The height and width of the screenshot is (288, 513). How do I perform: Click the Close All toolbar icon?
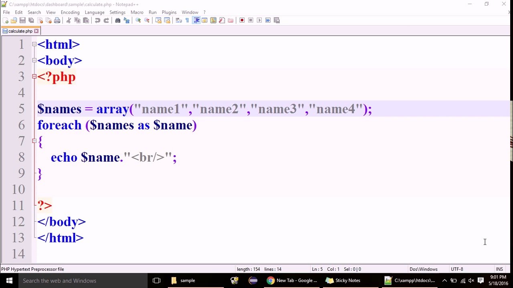coord(48,20)
